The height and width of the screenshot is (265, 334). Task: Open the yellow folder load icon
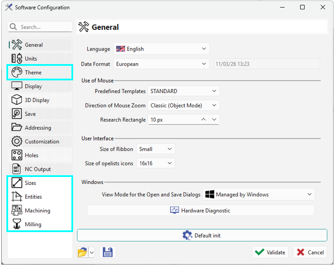pyautogui.click(x=83, y=252)
